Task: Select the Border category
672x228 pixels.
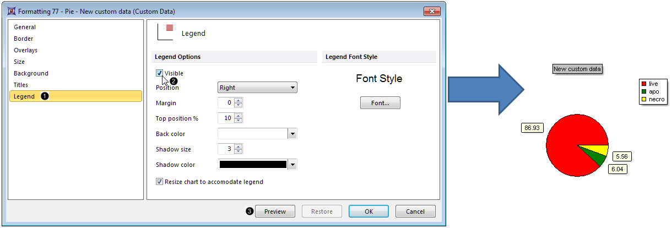Action: [24, 39]
